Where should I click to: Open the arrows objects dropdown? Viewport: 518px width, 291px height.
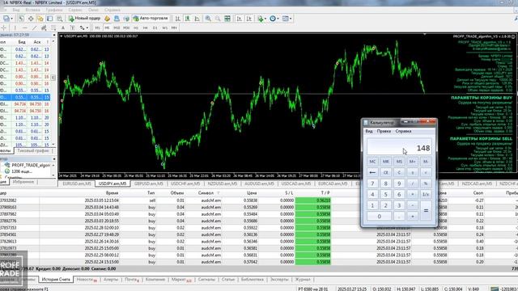[84, 28]
